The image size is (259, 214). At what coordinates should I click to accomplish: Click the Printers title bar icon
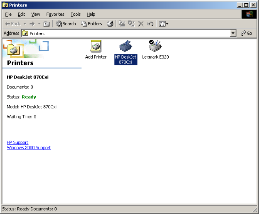click(5, 5)
